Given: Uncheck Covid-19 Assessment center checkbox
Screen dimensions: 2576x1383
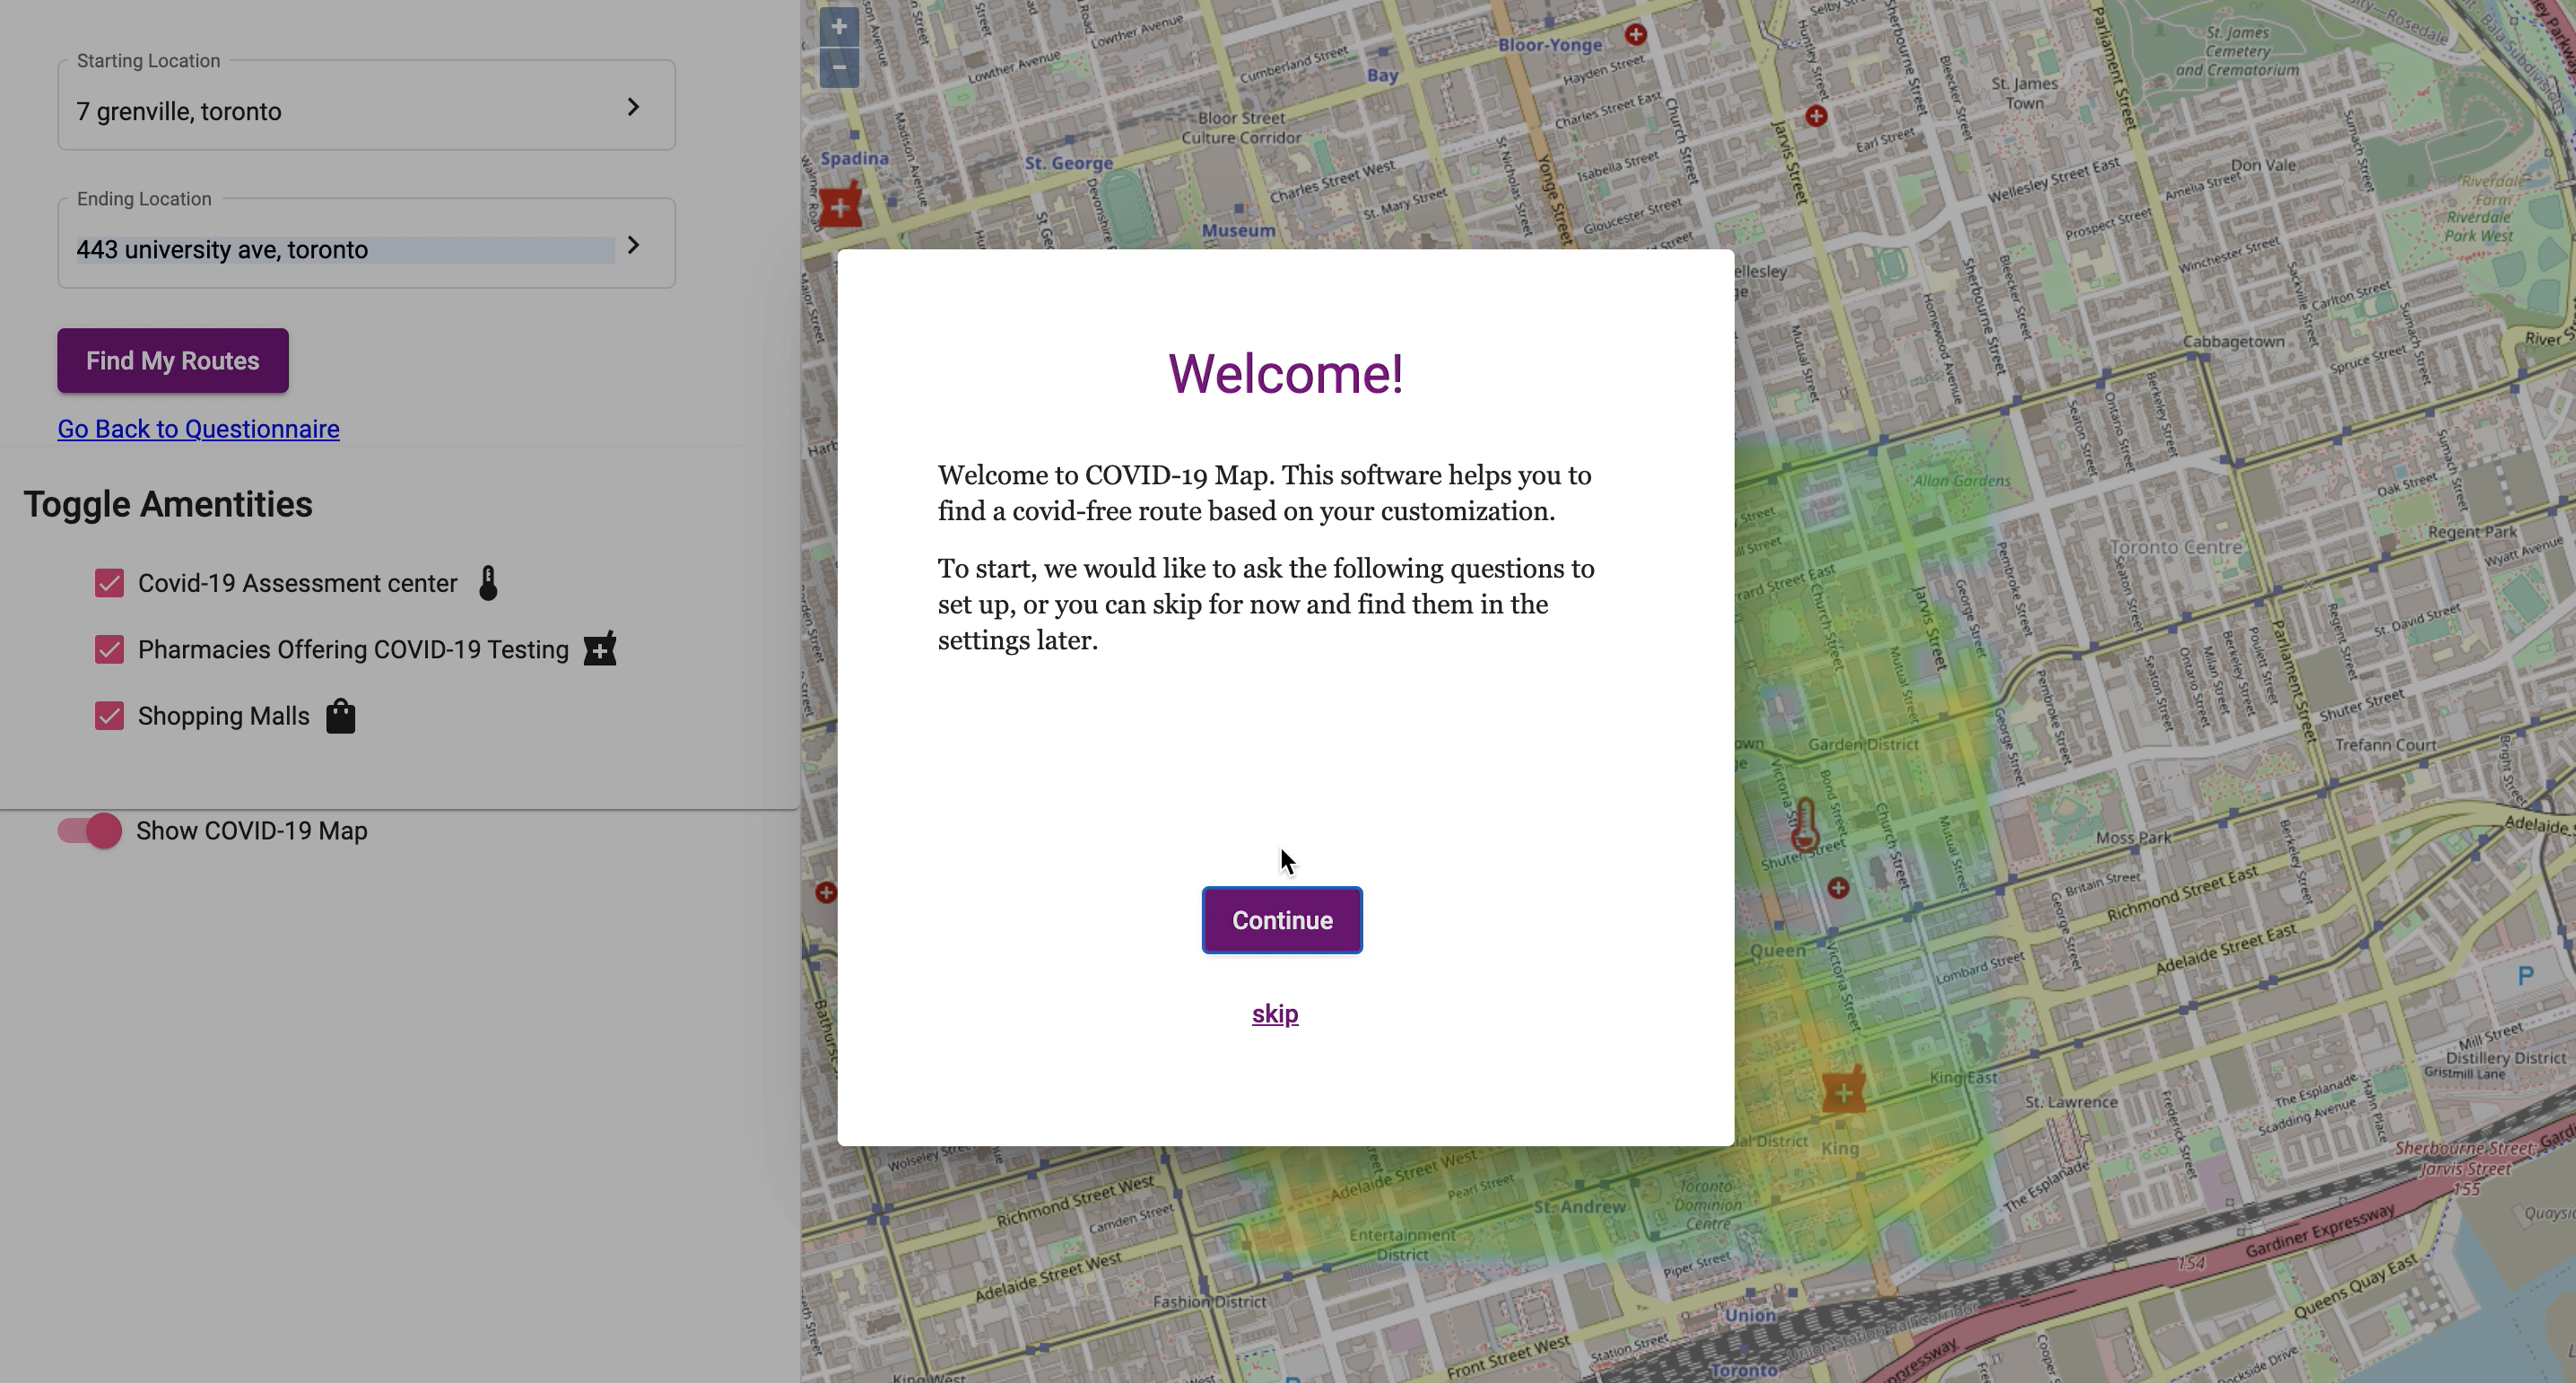Looking at the screenshot, I should (x=109, y=583).
